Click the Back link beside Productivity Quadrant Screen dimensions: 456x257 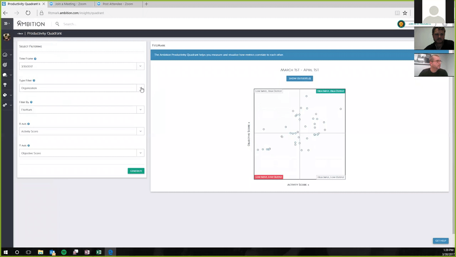pos(20,34)
